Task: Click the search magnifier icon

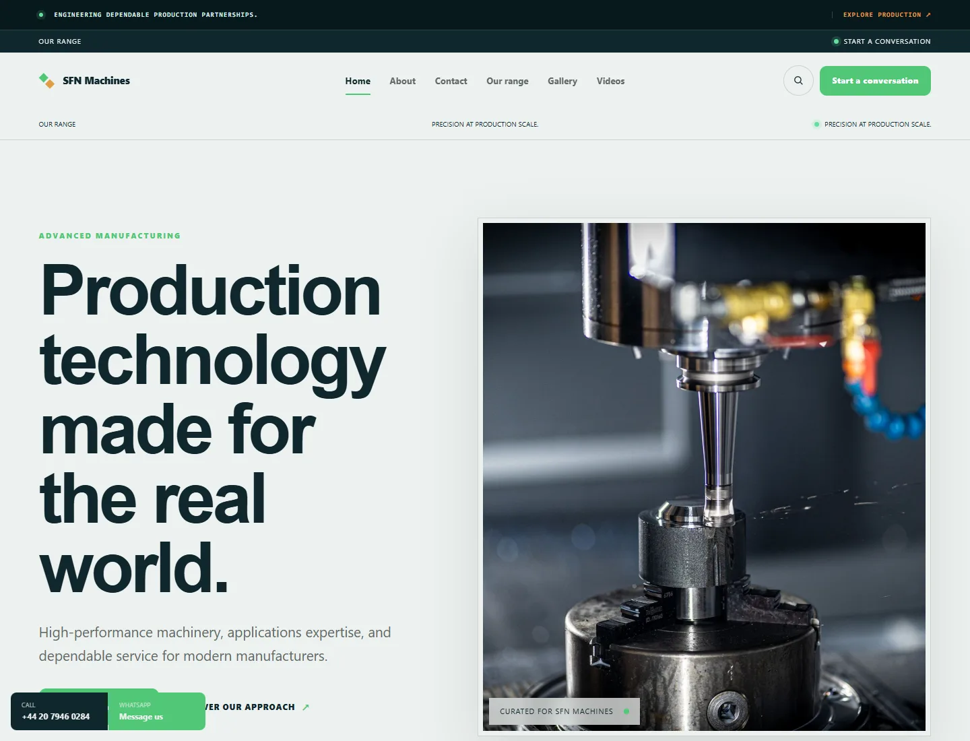Action: tap(798, 81)
